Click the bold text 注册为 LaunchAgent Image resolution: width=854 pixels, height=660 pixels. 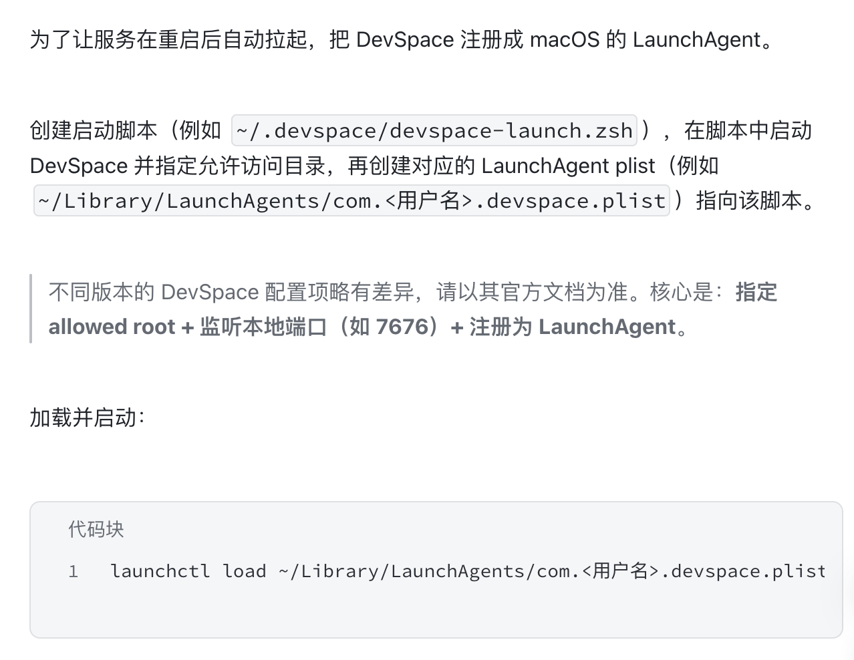point(573,327)
